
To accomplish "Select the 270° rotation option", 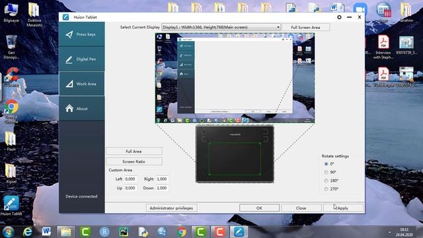I will coord(326,189).
